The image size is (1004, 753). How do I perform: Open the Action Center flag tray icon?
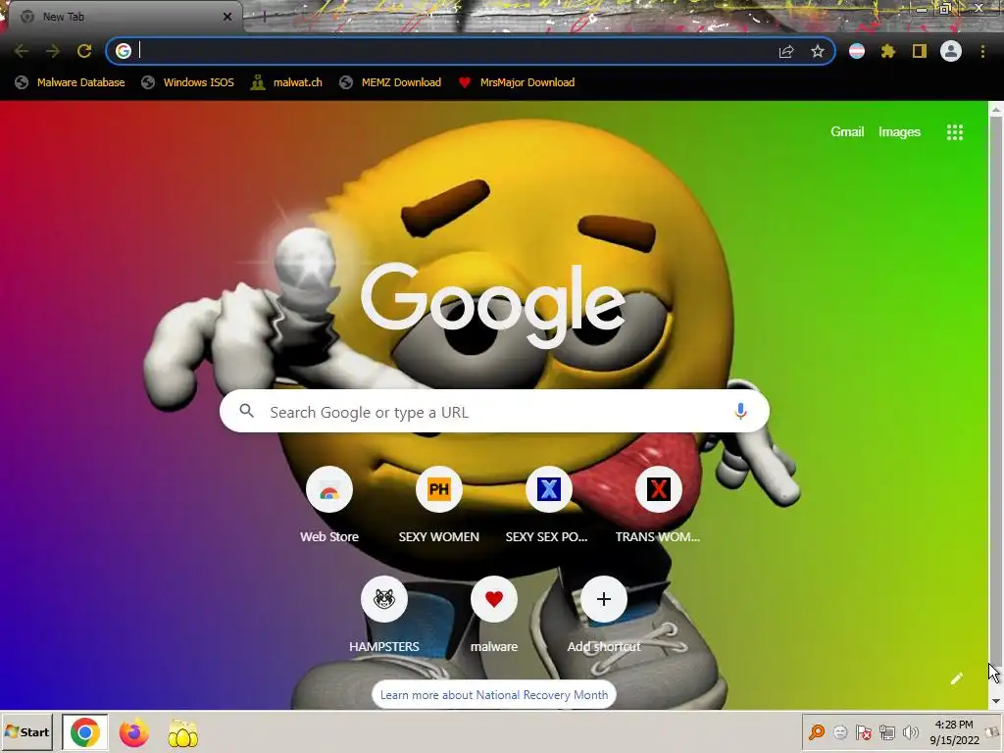pyautogui.click(x=863, y=732)
